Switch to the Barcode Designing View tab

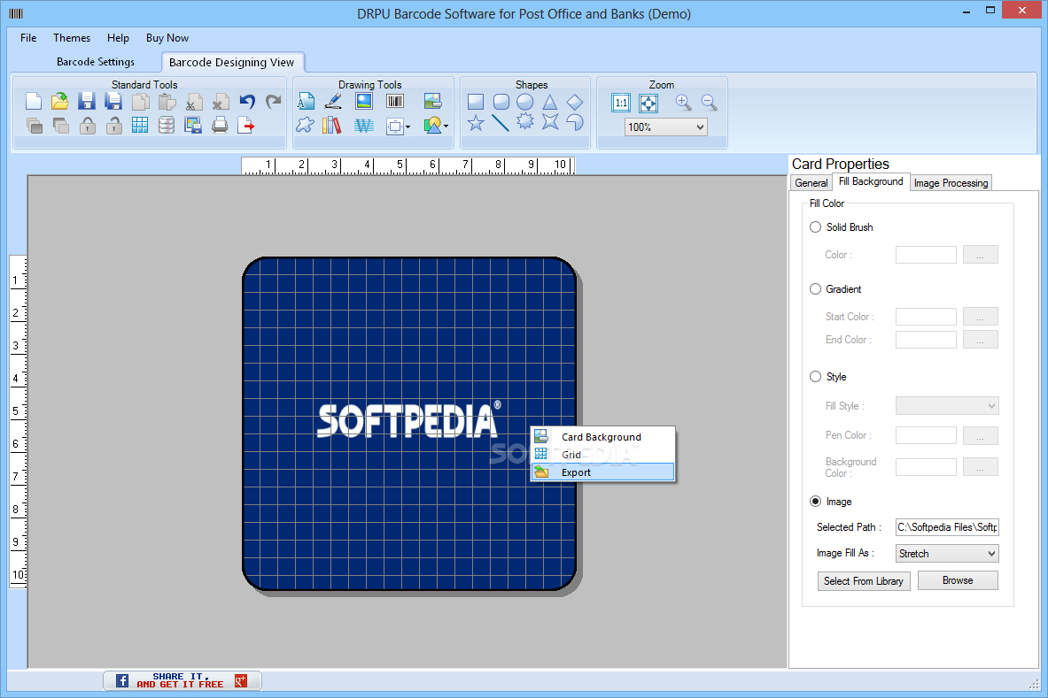(232, 62)
